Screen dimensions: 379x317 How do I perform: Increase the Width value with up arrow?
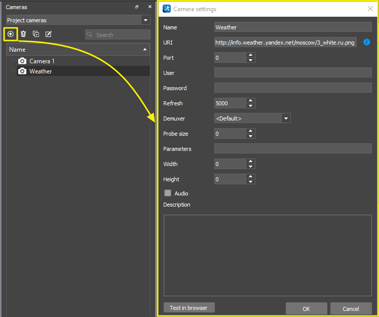[x=250, y=162]
